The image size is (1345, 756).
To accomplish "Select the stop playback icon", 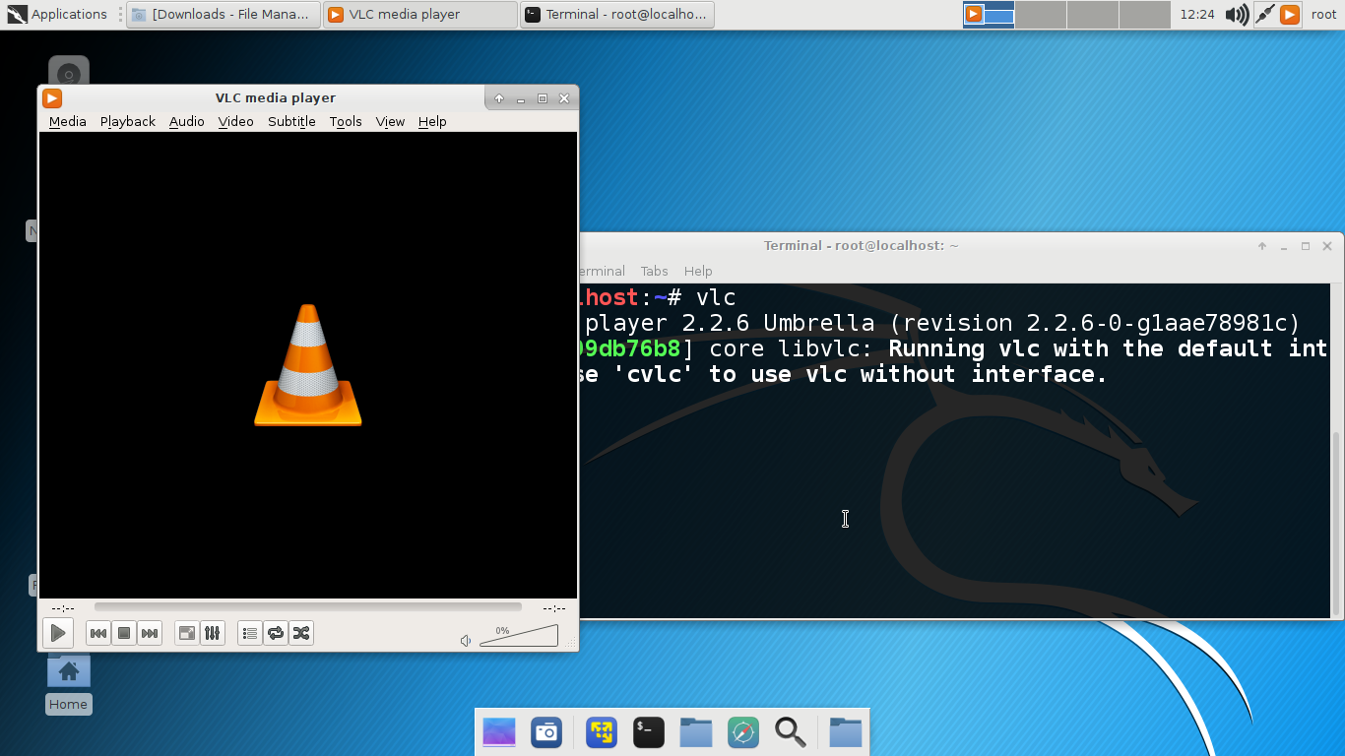I will [x=123, y=633].
